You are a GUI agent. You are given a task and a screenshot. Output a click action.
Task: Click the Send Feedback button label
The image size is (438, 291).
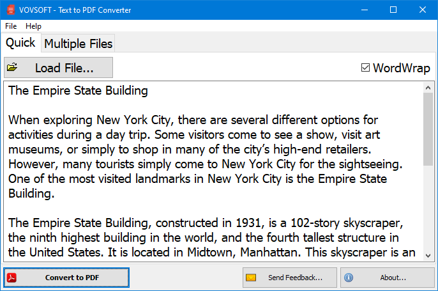tap(295, 278)
